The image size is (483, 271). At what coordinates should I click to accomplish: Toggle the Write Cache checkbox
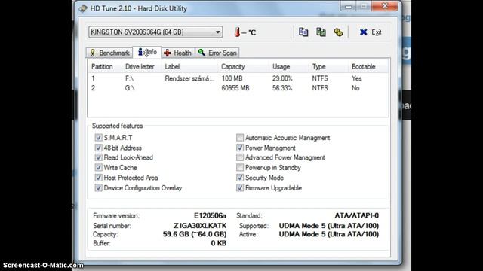98,167
